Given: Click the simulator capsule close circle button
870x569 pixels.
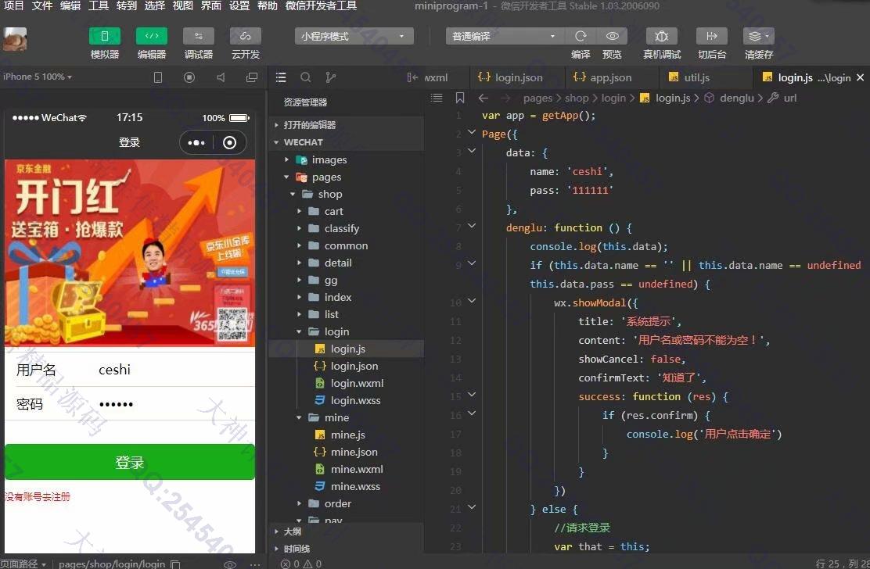Looking at the screenshot, I should point(229,142).
